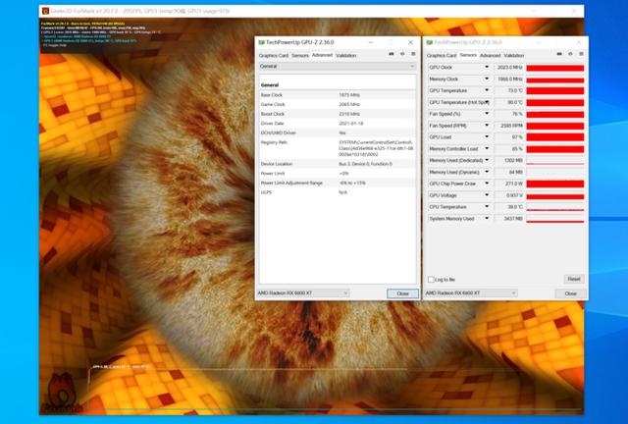Viewport: 628px width, 424px height.
Task: Click the Memory Clock value 1988.0 MHz
Action: coord(509,79)
